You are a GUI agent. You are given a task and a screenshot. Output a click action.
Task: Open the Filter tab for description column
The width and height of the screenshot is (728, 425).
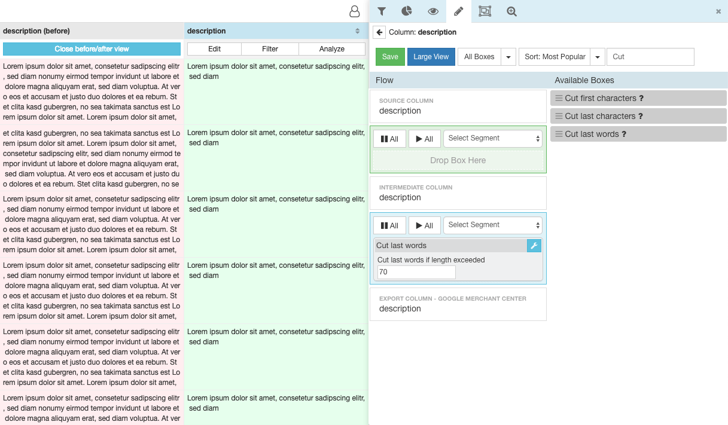270,49
